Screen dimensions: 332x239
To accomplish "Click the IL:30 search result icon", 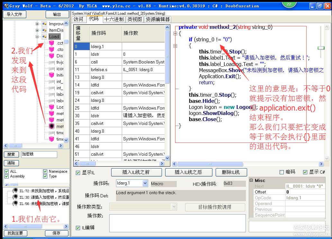I will pyautogui.click(x=15, y=197).
